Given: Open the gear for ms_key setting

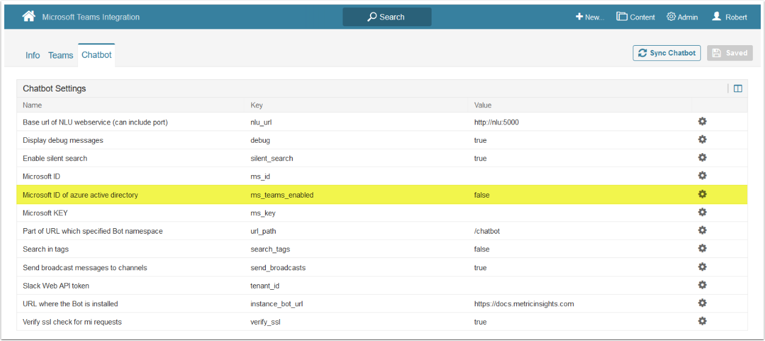Looking at the screenshot, I should click(x=702, y=212).
